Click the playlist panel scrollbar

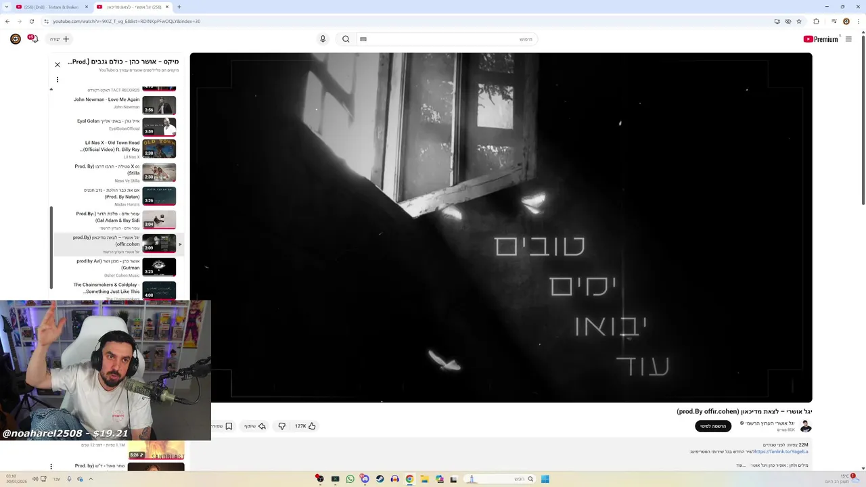point(51,247)
